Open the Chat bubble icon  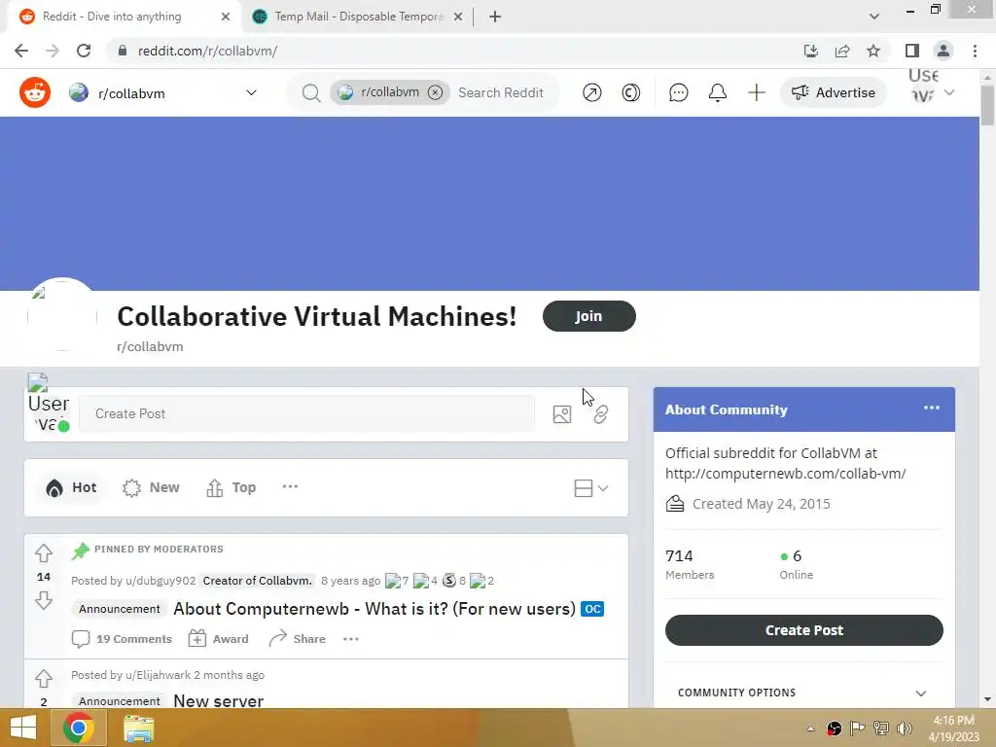click(x=678, y=92)
